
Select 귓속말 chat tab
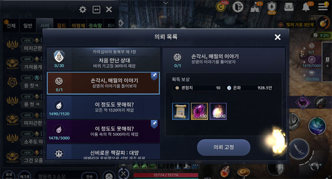click(95, 26)
